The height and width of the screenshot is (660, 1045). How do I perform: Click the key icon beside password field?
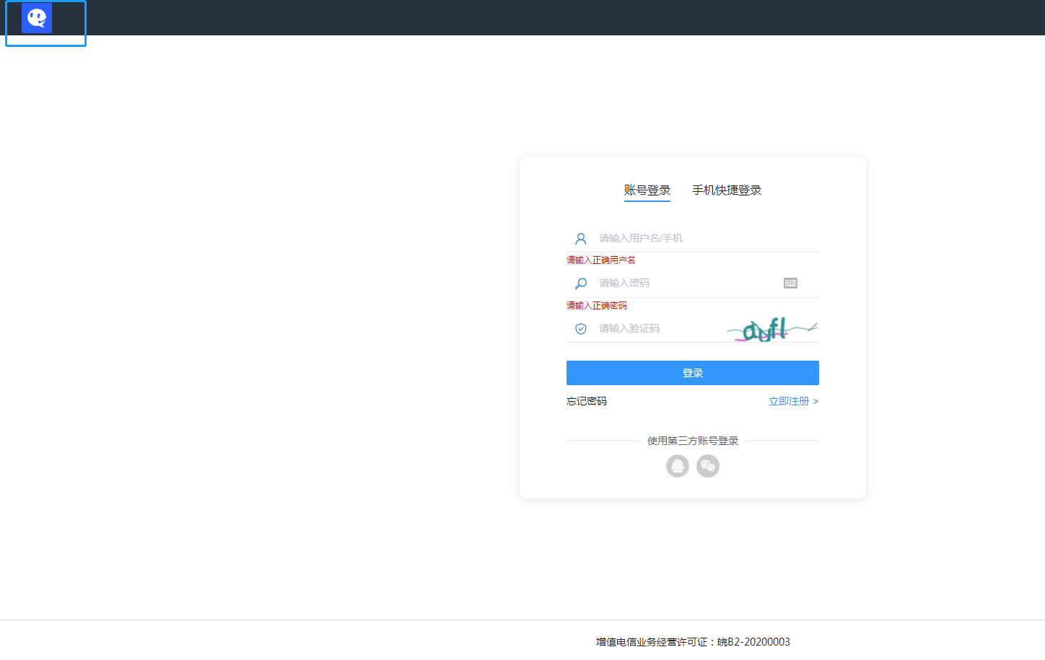click(581, 283)
